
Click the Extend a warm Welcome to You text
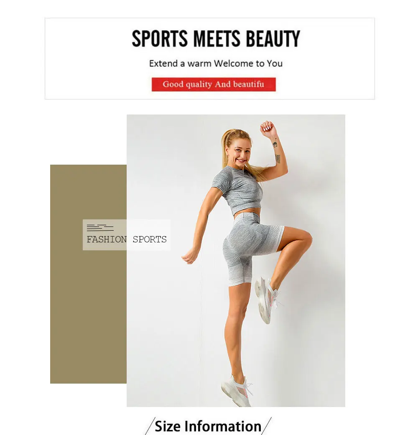point(216,64)
